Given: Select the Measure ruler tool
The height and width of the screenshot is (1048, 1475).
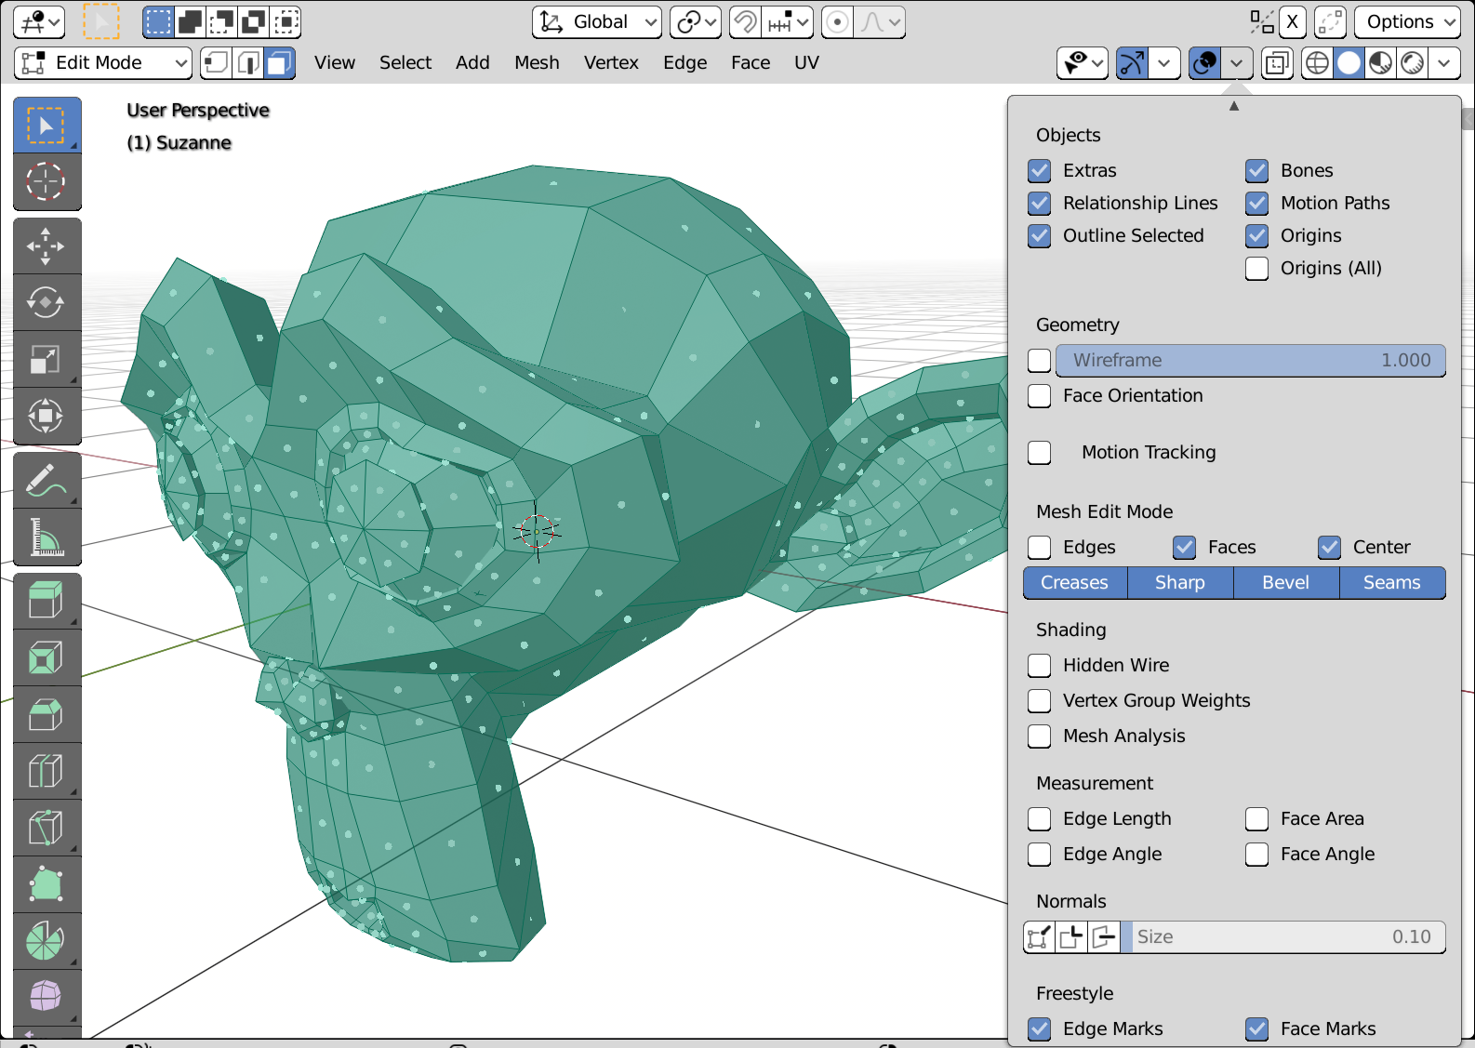Looking at the screenshot, I should click(47, 537).
